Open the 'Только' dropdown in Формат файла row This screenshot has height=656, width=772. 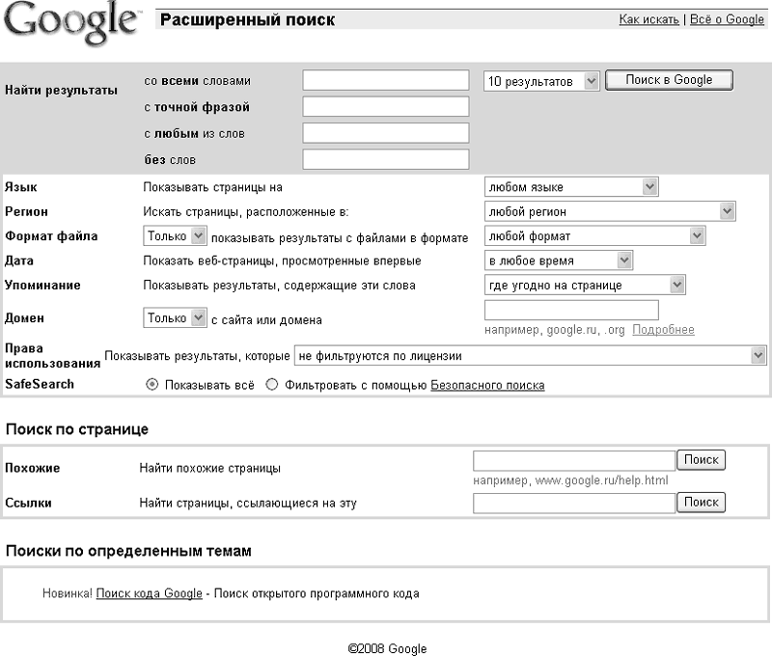tap(175, 235)
